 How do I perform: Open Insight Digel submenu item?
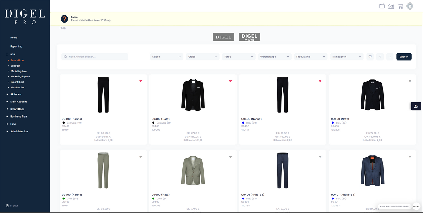17,82
